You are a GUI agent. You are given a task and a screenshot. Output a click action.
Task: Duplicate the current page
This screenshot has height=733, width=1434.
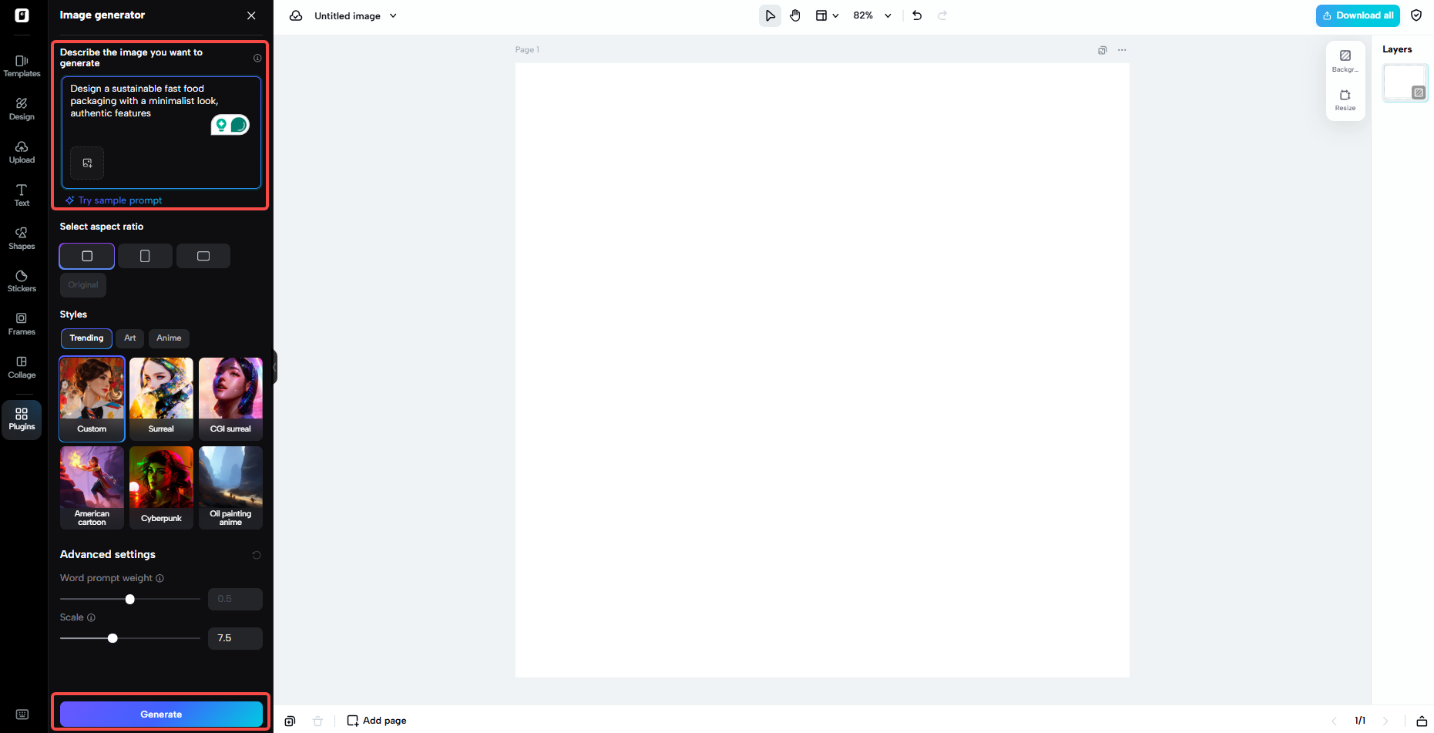click(x=1102, y=49)
